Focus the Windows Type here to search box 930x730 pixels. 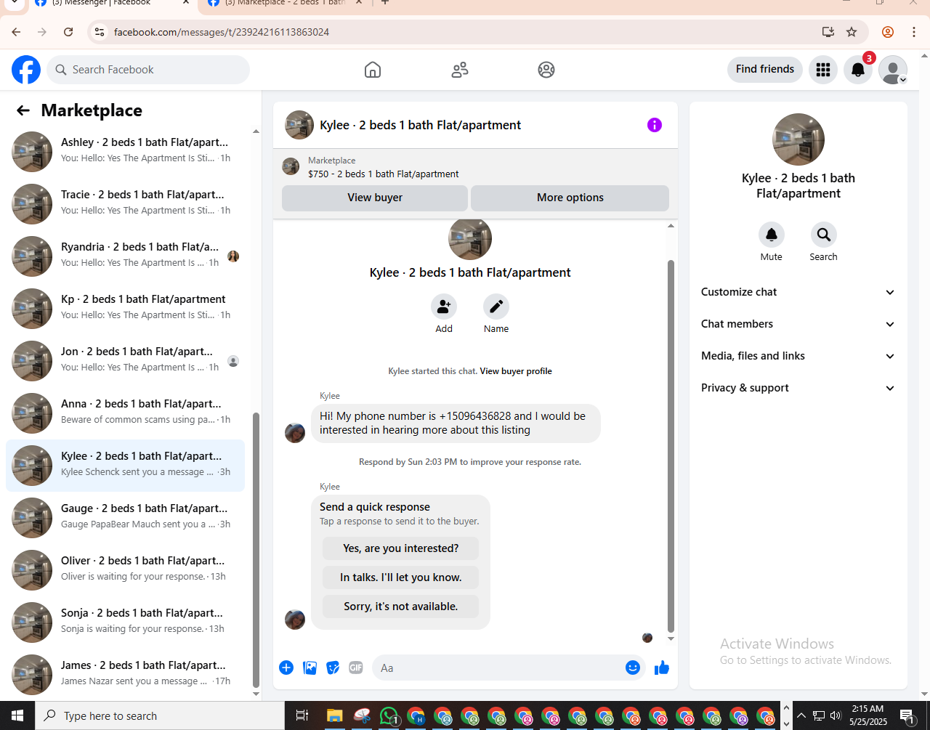coord(160,716)
